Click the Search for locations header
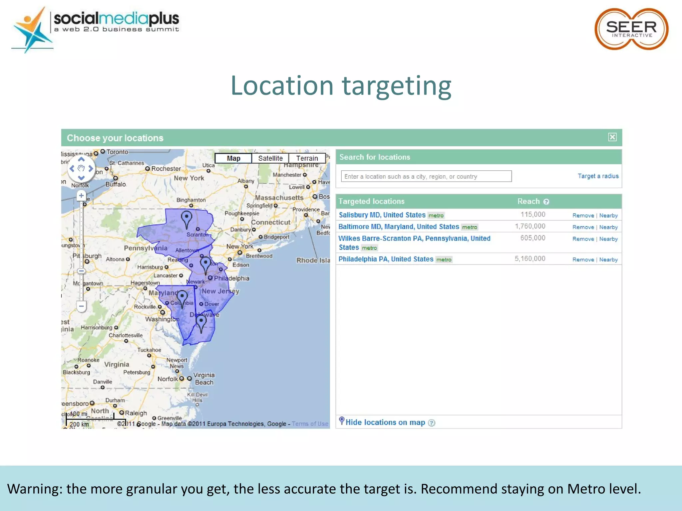The height and width of the screenshot is (511, 682). click(x=375, y=157)
